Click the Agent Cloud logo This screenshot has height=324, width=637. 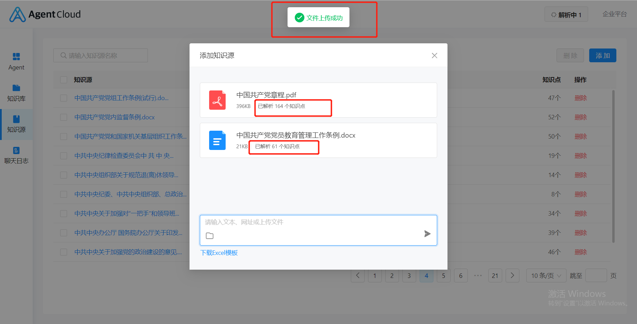[45, 14]
